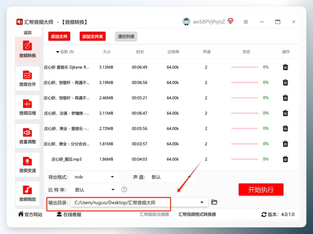Open the 汇帮视频格式转换器 link

[197, 214]
